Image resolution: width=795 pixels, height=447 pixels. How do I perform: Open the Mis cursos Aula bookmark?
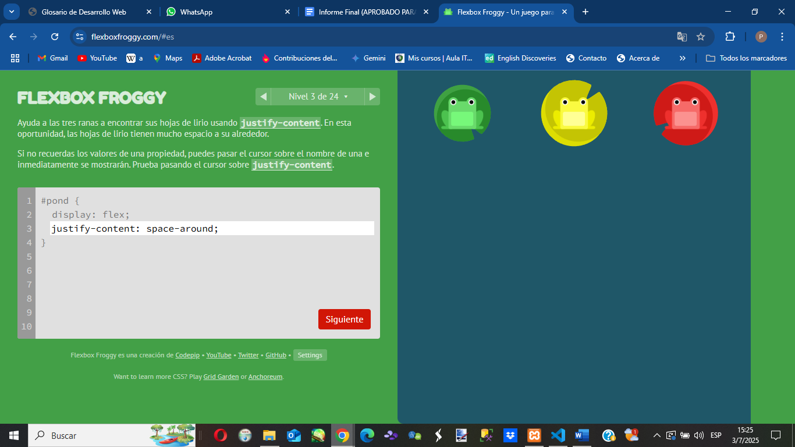click(x=434, y=58)
